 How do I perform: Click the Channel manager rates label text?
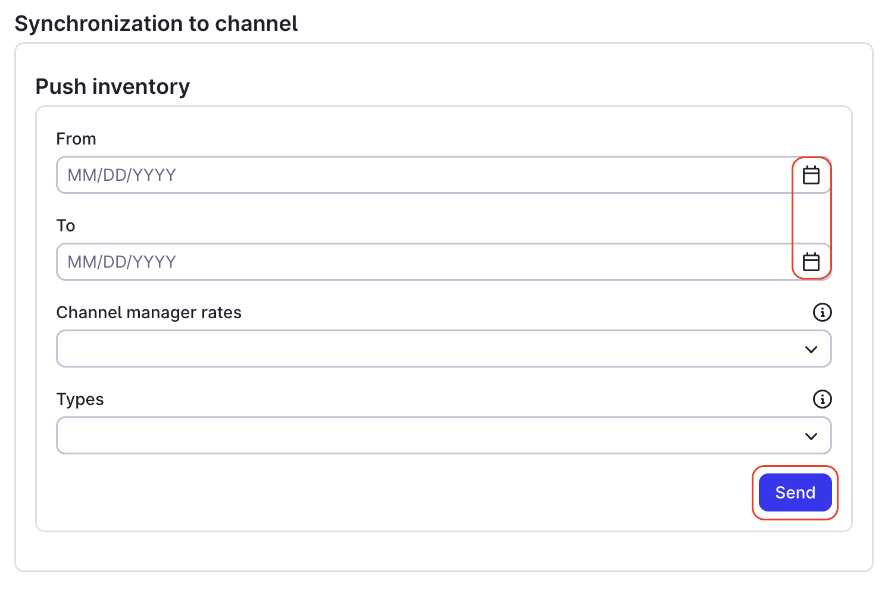149,312
